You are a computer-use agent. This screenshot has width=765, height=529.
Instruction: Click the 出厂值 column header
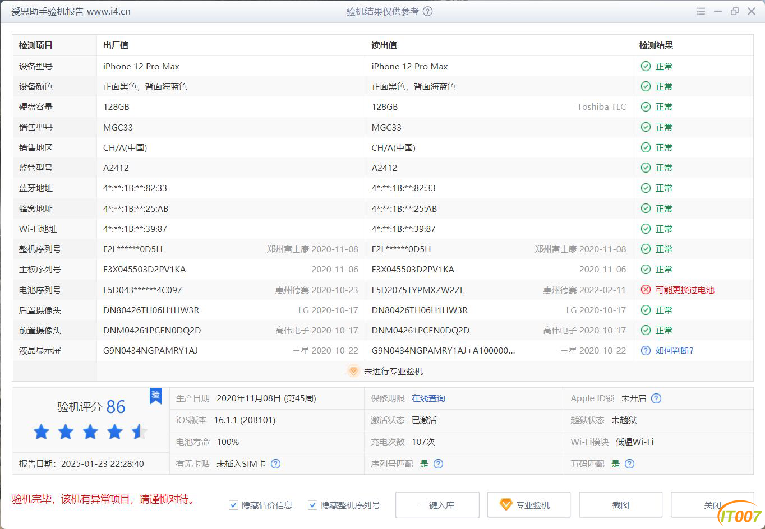[116, 45]
